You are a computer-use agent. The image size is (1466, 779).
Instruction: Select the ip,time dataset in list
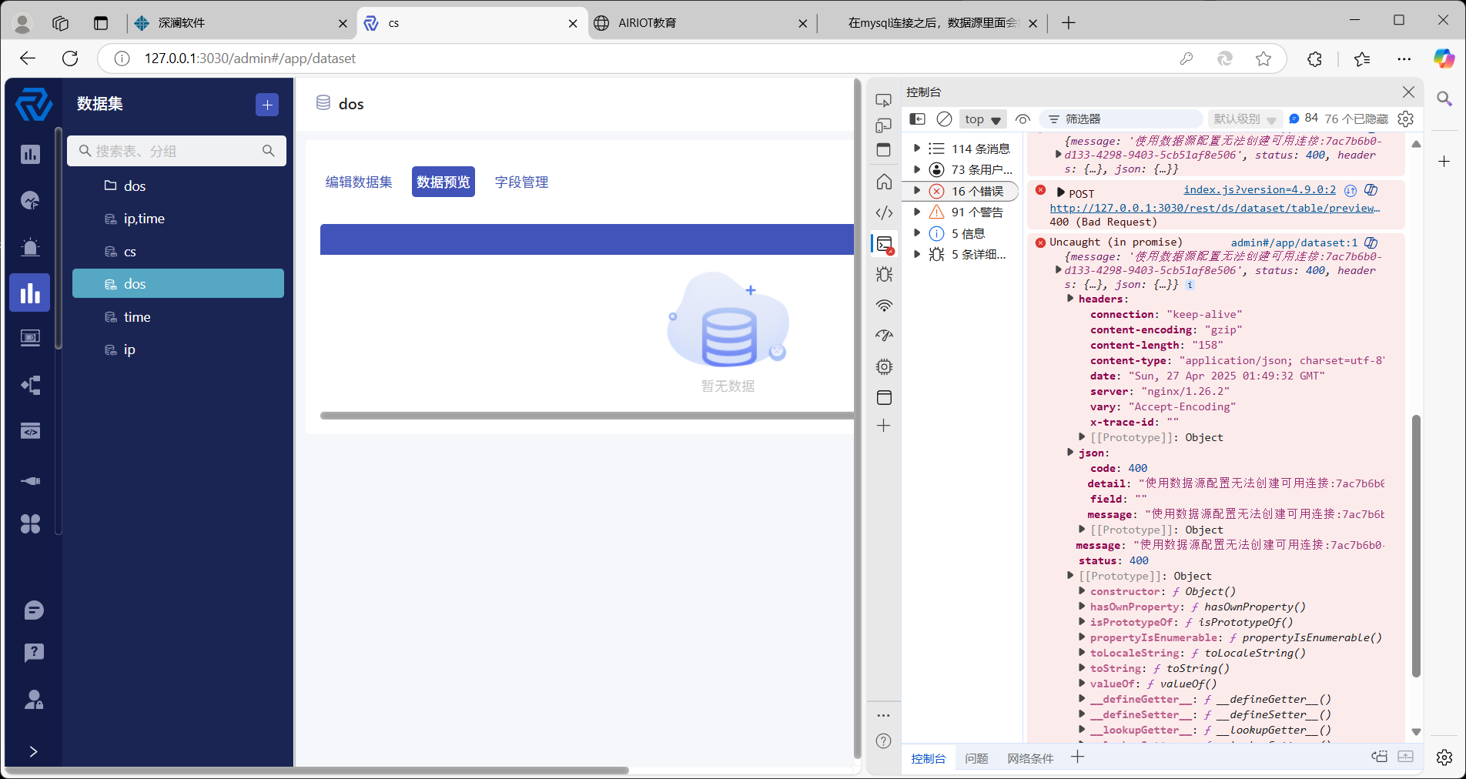tap(144, 219)
